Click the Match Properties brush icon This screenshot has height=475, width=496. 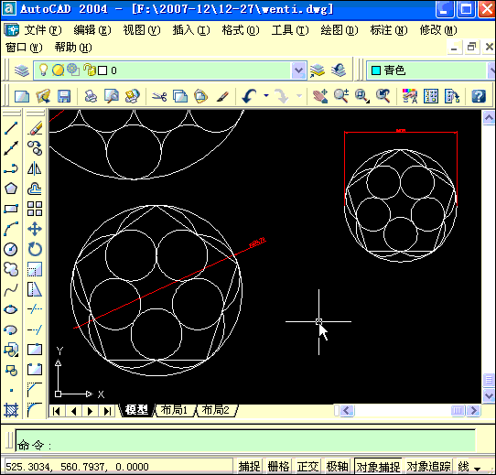[x=222, y=96]
